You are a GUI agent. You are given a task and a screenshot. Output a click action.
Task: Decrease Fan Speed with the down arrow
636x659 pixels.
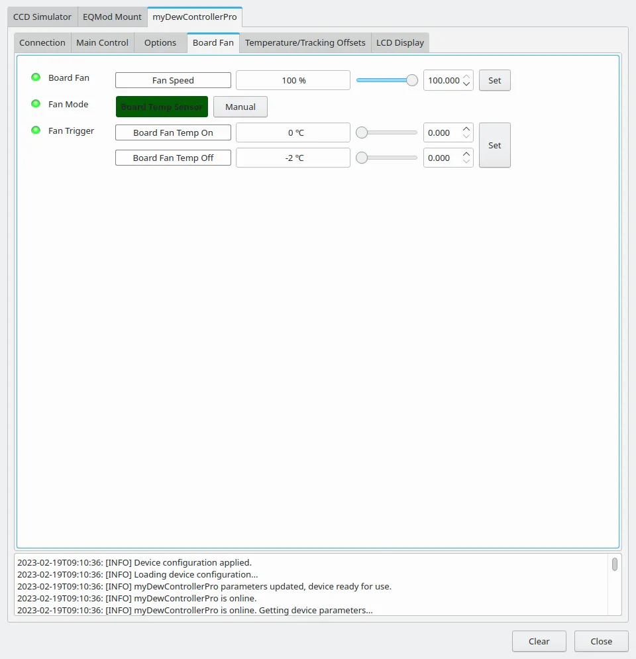click(x=466, y=83)
